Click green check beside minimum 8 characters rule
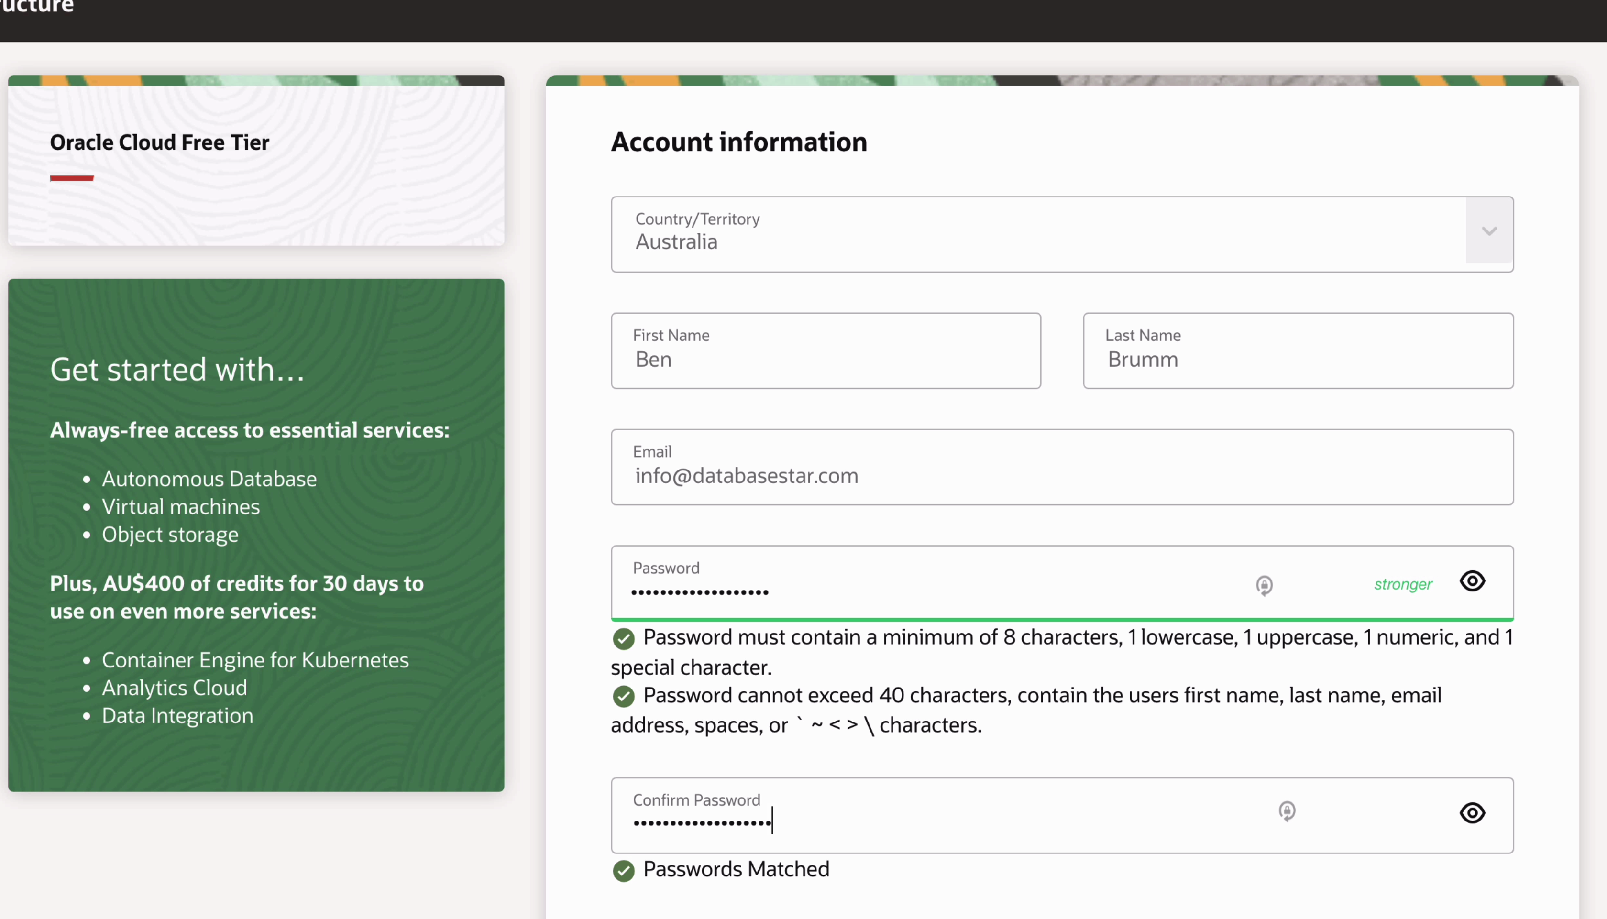The image size is (1607, 919). (624, 639)
